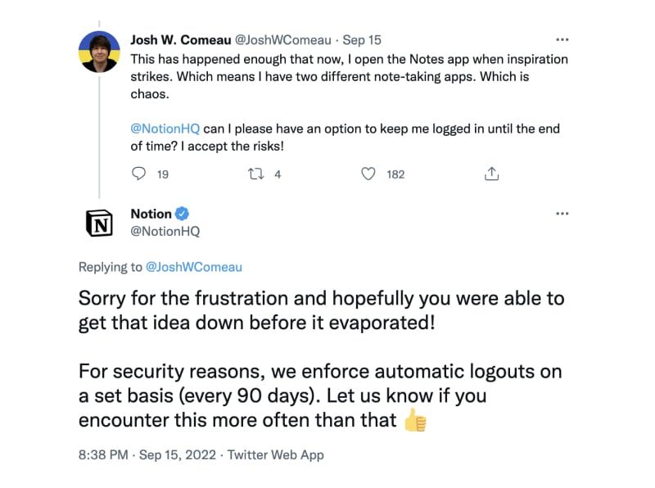The image size is (655, 488).
Task: Click the @JoshWComeau handle beside name
Action: point(282,40)
